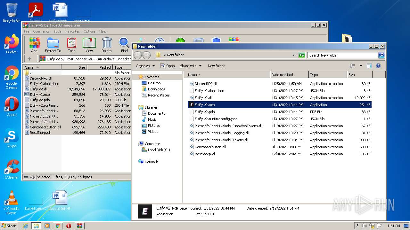Open CCleaner desktop shortcut
Image resolution: width=410 pixels, height=230 pixels.
click(12, 169)
